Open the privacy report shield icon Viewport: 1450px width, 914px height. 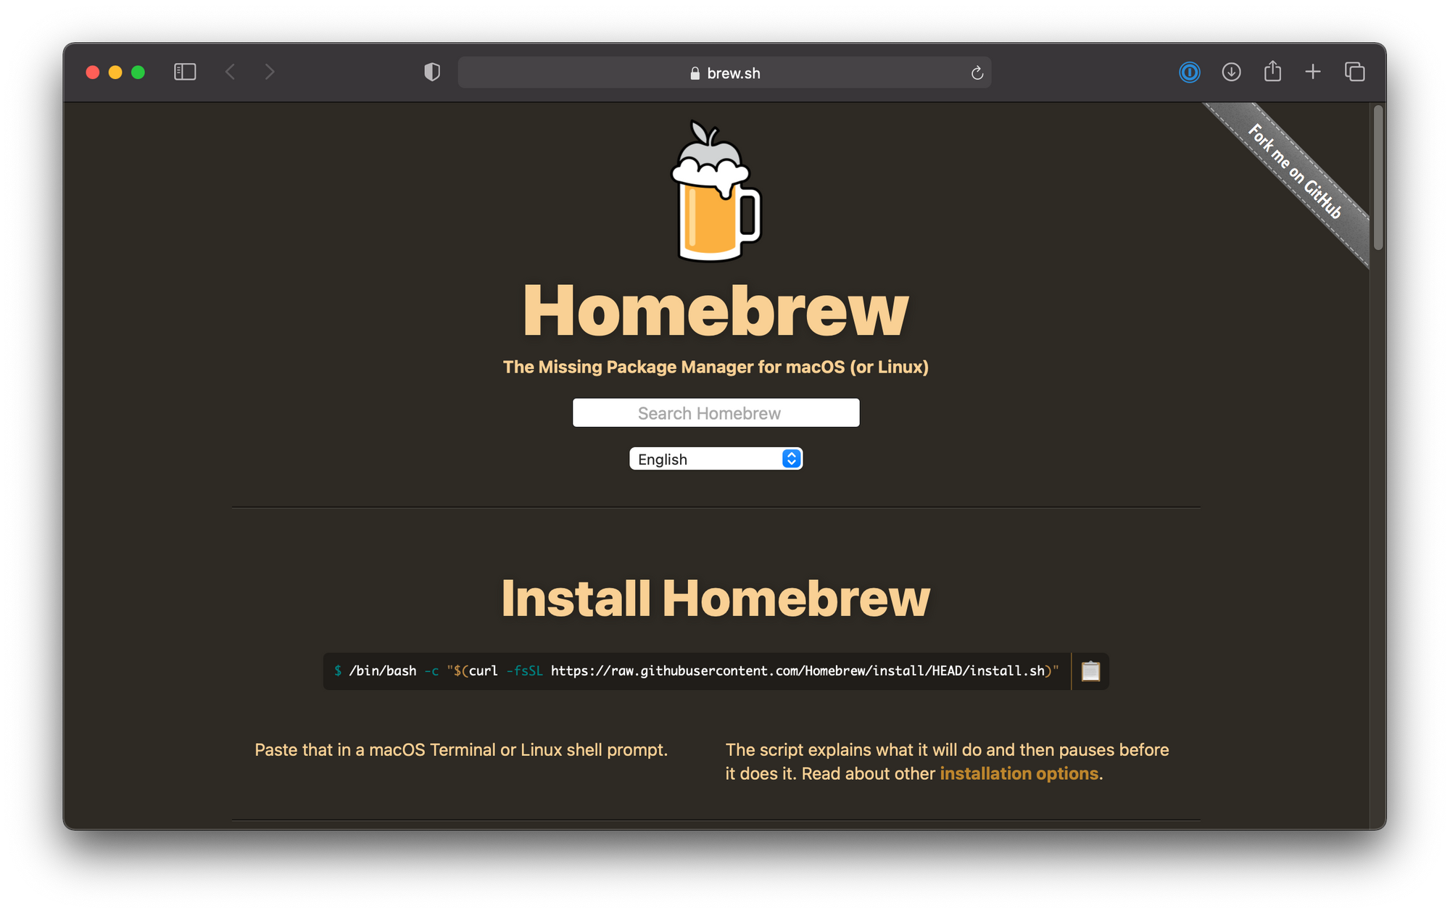(432, 72)
